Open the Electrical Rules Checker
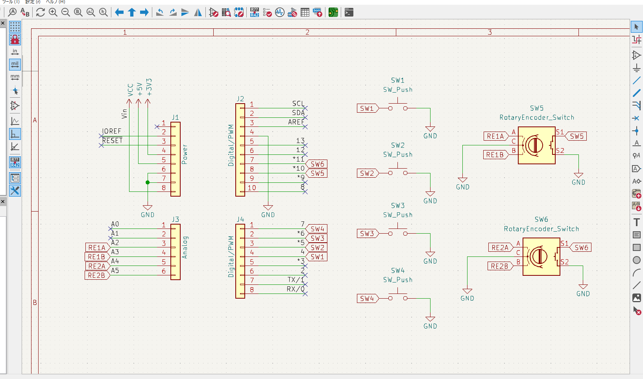Screen dimensions: 643x379 (x=267, y=13)
